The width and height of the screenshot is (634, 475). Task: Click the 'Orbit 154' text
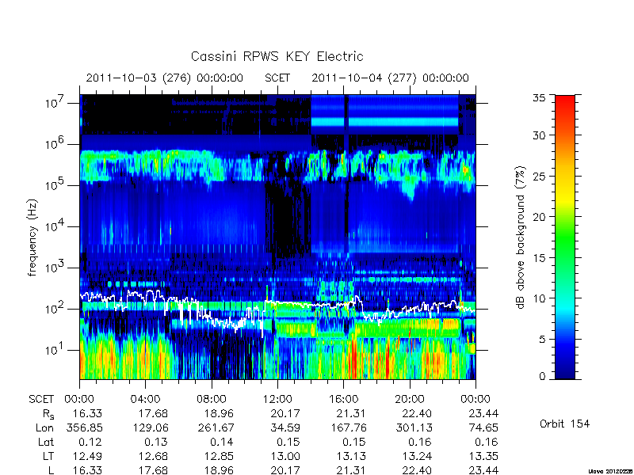coord(564,424)
